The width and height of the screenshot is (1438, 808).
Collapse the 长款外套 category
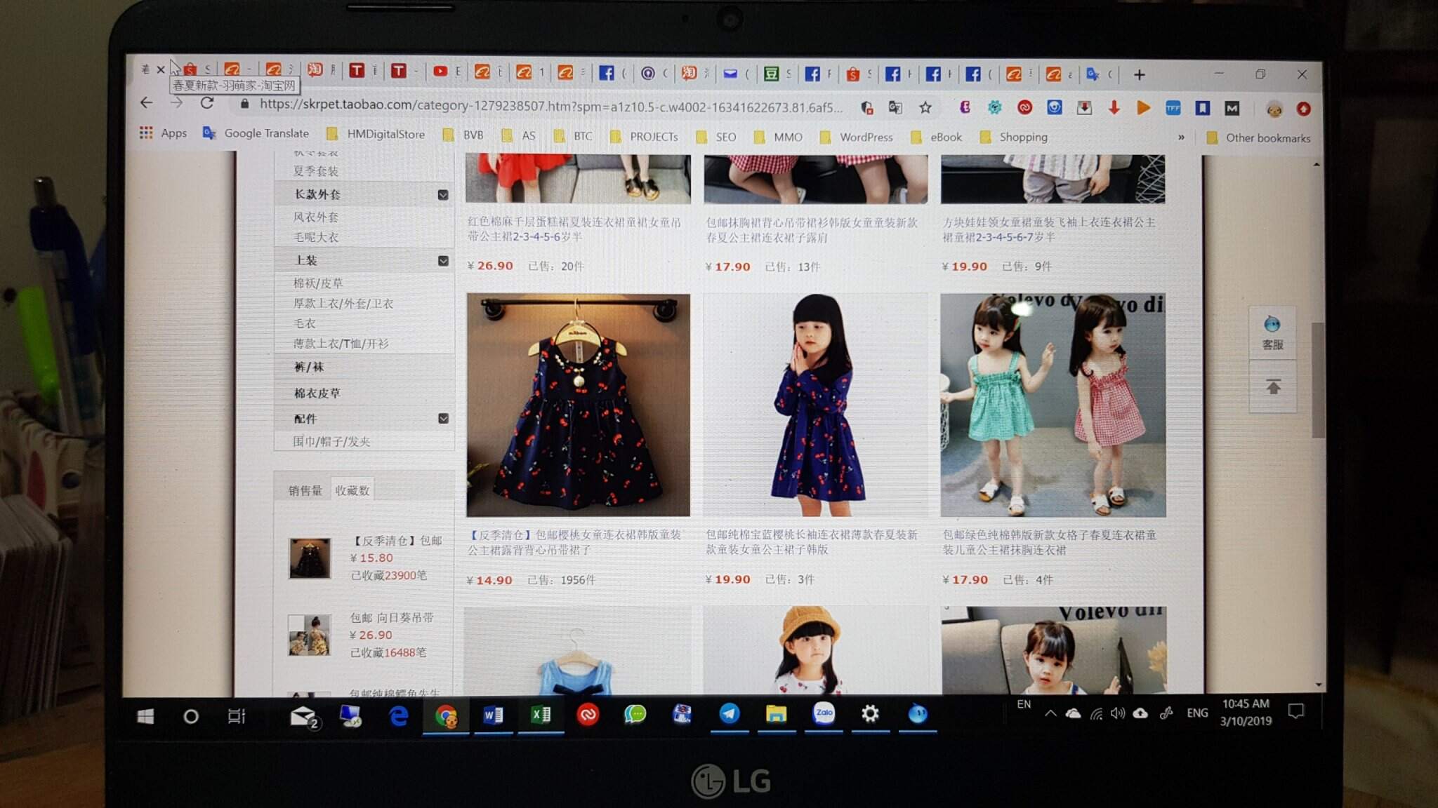tap(443, 195)
